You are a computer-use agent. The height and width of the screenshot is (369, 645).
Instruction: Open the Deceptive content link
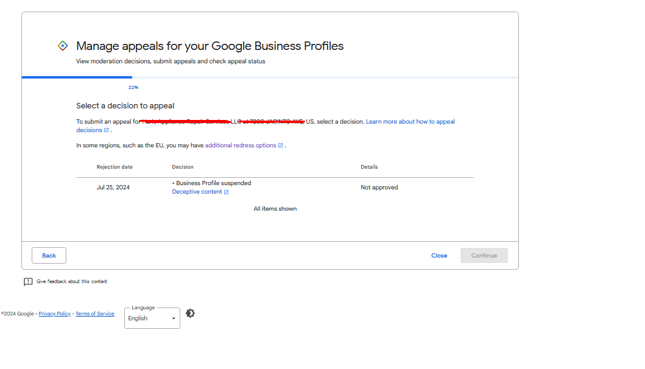[x=197, y=192]
